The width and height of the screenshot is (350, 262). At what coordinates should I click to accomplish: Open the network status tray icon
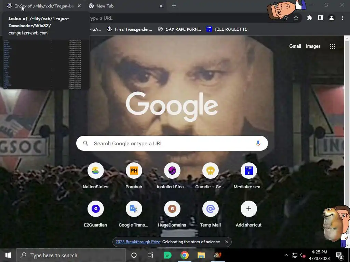[x=294, y=255]
